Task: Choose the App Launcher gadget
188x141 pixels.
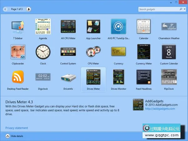Action: coord(93,27)
